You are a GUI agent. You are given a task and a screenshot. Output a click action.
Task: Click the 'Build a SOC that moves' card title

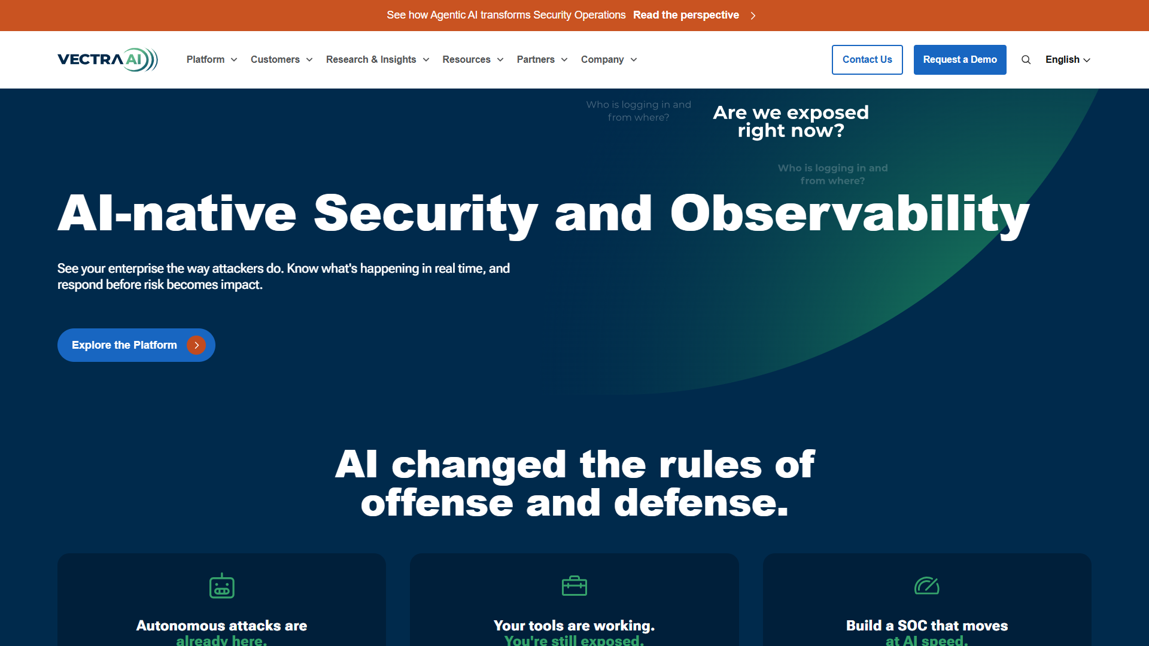point(927,626)
